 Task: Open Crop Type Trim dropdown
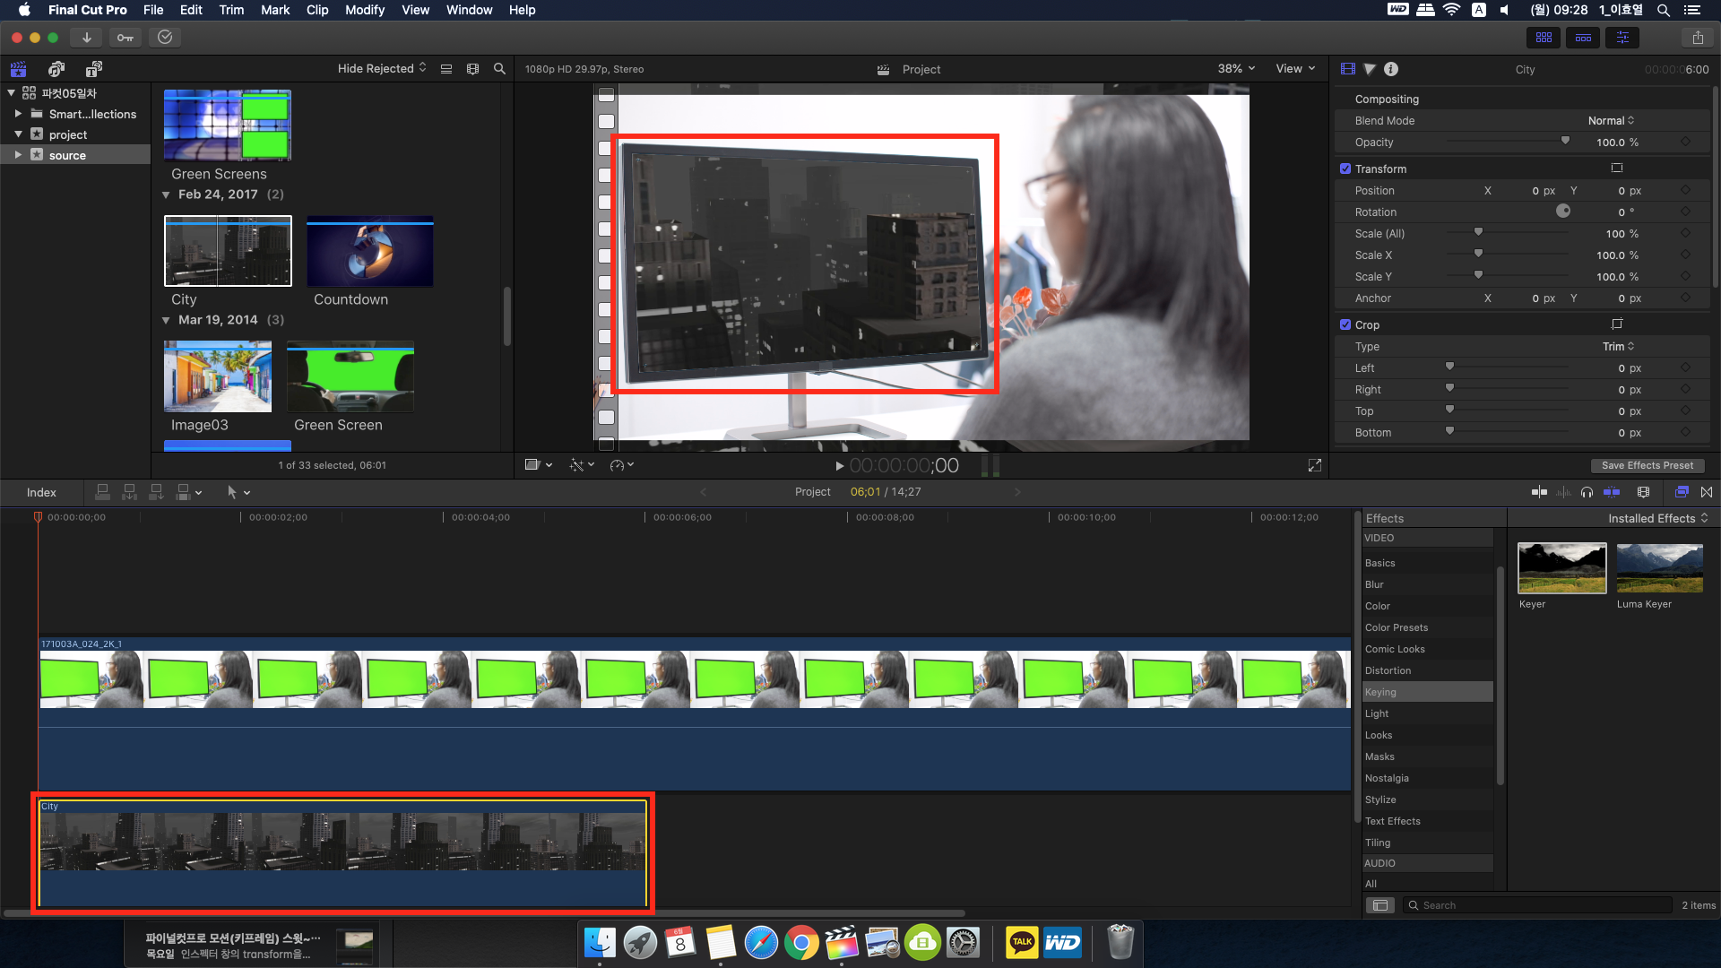pyautogui.click(x=1618, y=347)
